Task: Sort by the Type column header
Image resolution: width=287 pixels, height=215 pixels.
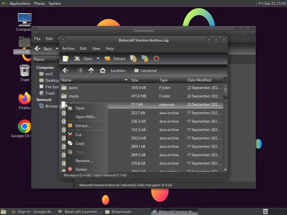Action: [x=172, y=80]
